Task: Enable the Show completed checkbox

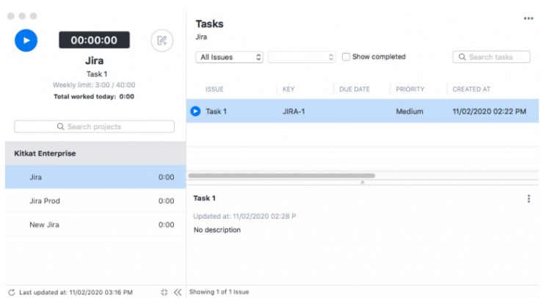Action: (x=346, y=57)
